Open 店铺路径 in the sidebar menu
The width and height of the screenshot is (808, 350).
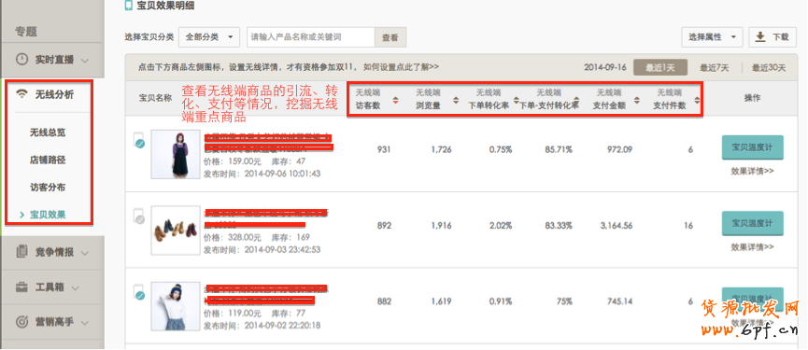coord(48,161)
